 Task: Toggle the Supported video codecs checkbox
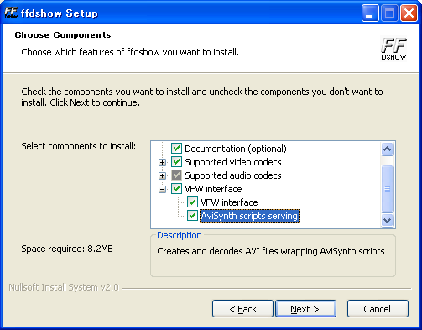coord(176,162)
